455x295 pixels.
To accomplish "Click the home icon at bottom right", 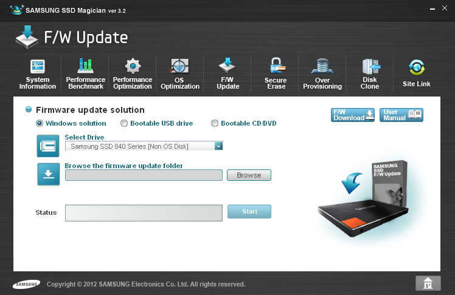I will tap(428, 283).
